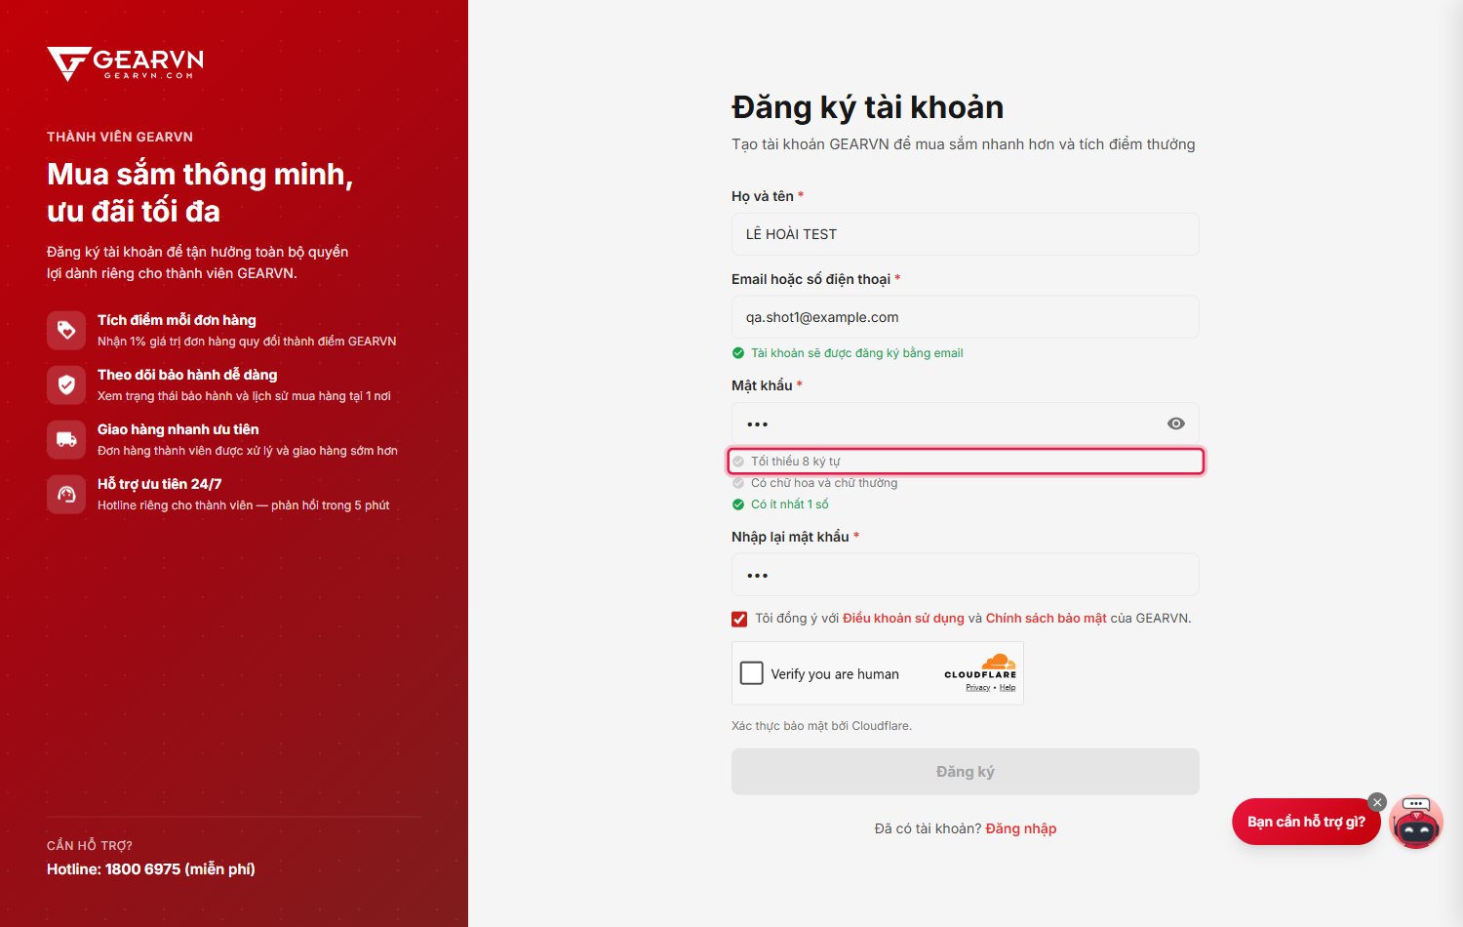The width and height of the screenshot is (1463, 927).
Task: Open the 'Đăng nhập' link
Action: 1021,828
